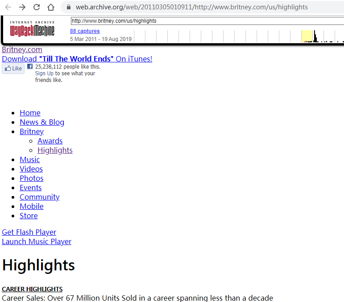This screenshot has height=302, width=344.
Task: Click the Highlights page heading
Action: (38, 265)
